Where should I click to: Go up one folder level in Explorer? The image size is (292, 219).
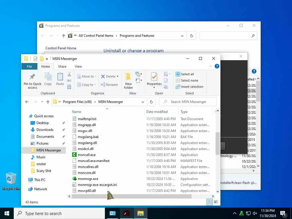tap(48, 102)
